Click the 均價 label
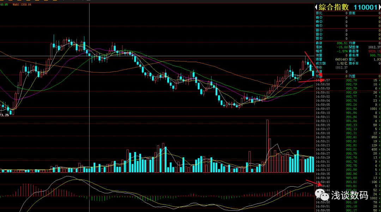Viewport: 381px width, 212px height. tap(352, 43)
